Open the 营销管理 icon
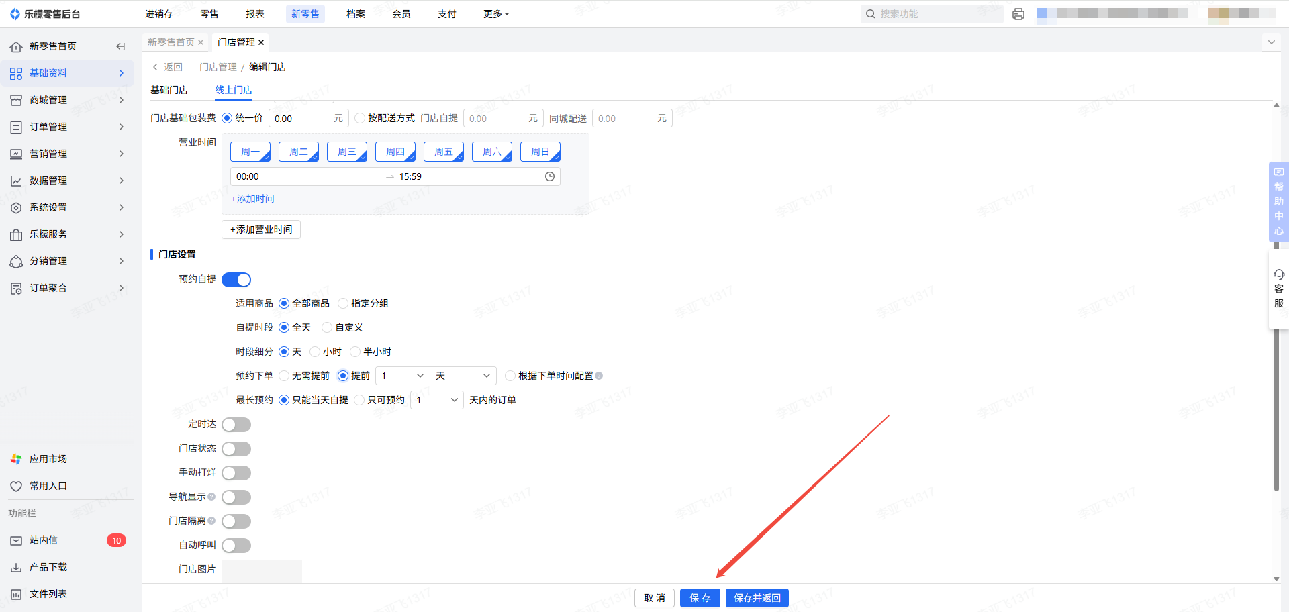Image resolution: width=1289 pixels, height=612 pixels. tap(16, 154)
